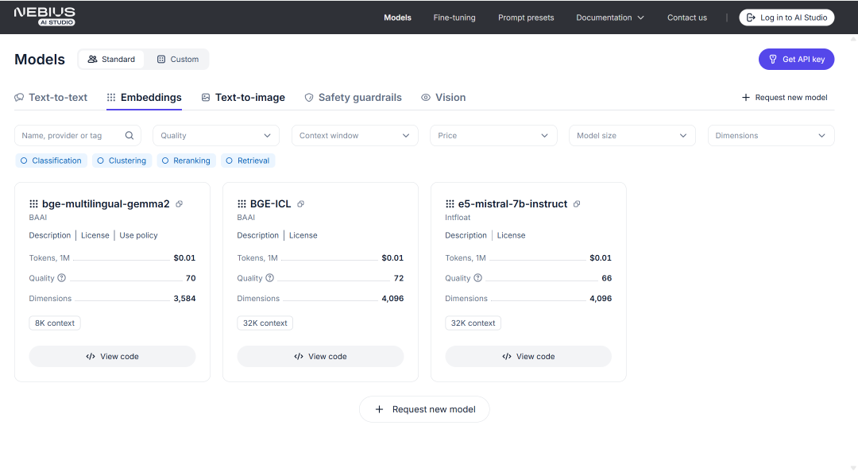Open the BGE-ICL model title
This screenshot has height=472, width=858.
pos(270,203)
